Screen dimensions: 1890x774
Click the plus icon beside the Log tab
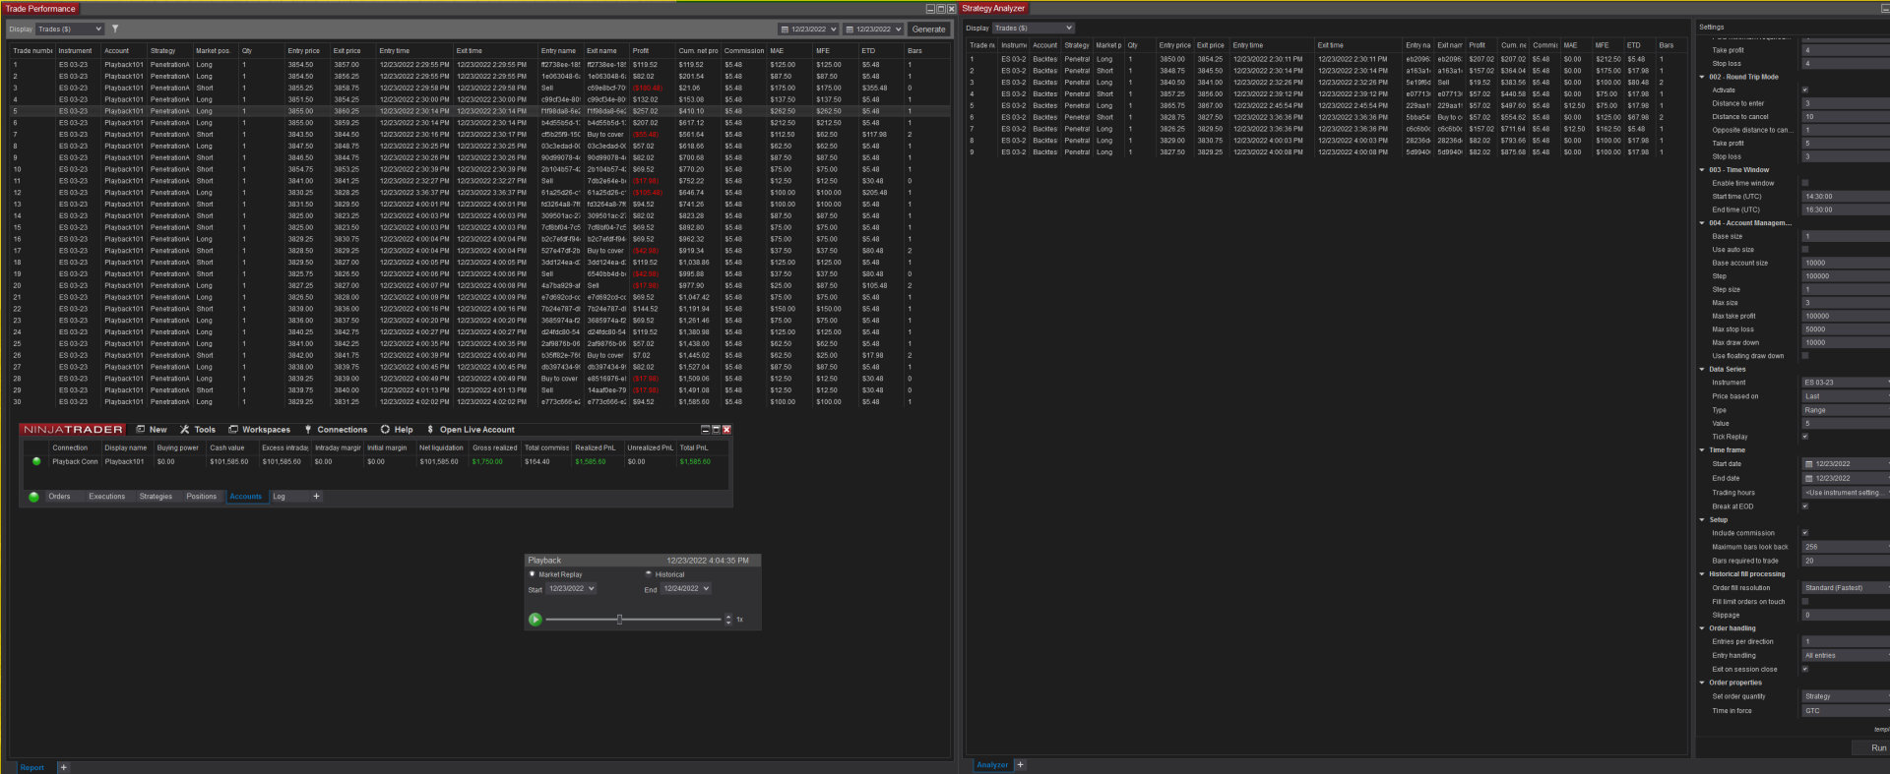[316, 497]
